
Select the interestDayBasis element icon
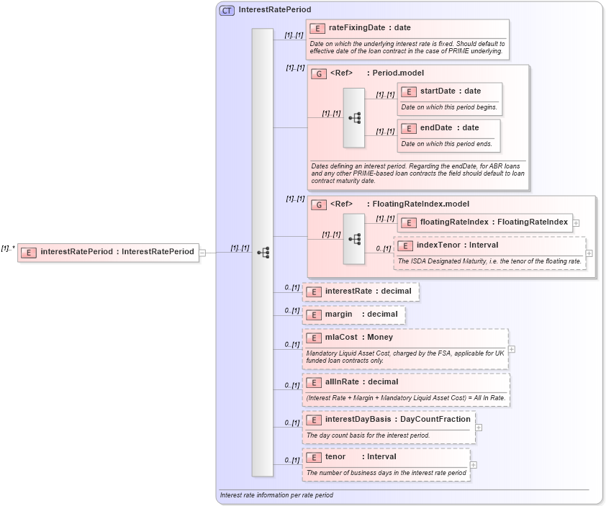314,419
